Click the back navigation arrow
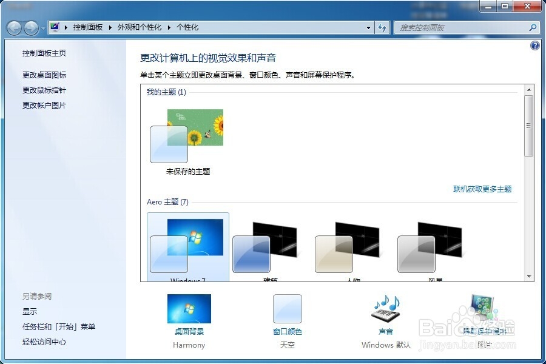This screenshot has width=546, height=364. pos(13,27)
